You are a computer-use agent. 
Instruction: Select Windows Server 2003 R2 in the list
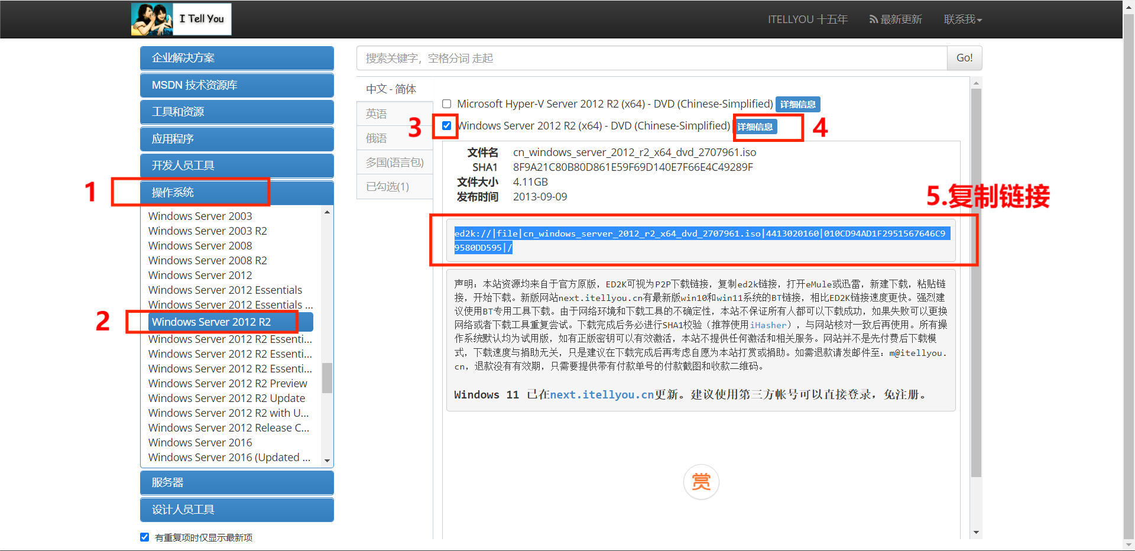point(207,231)
